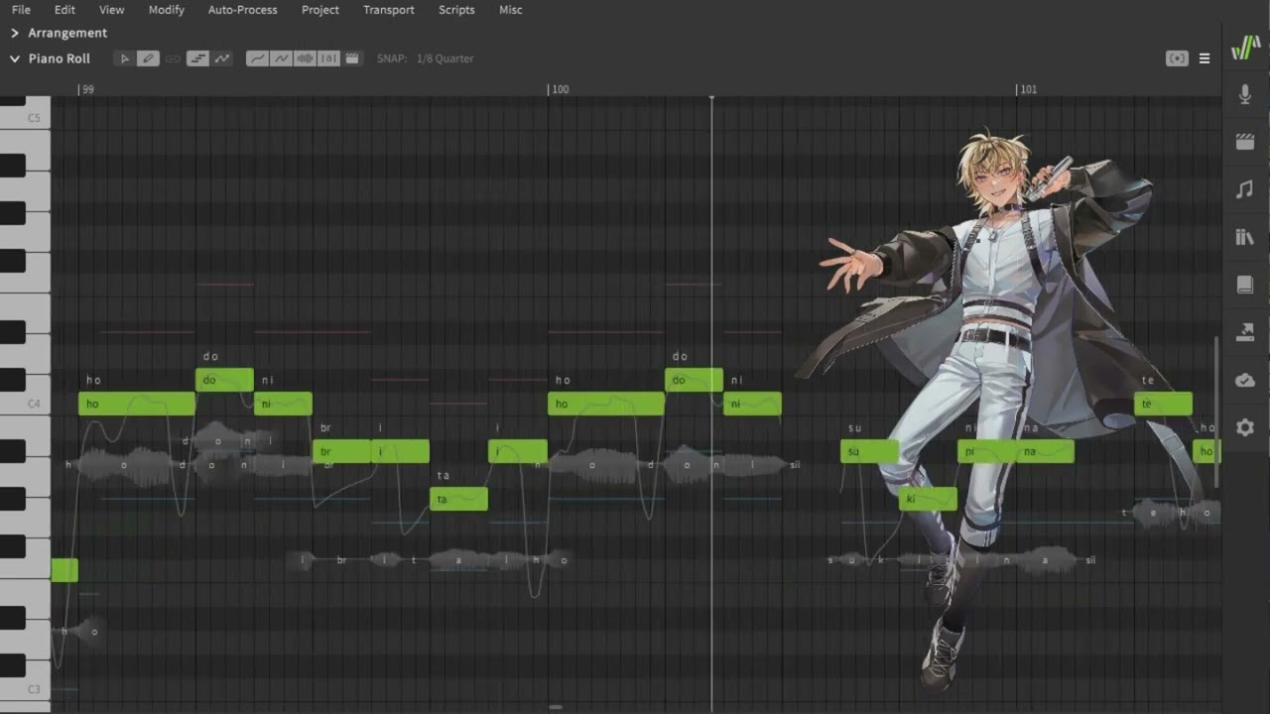Expand the Arrangement panel

tap(15, 33)
